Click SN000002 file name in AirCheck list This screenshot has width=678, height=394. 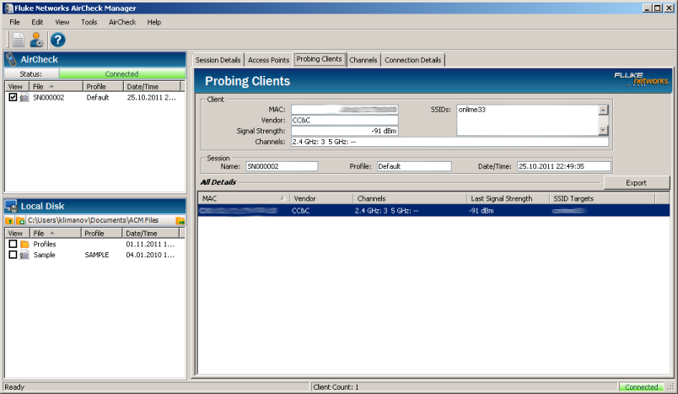click(48, 98)
